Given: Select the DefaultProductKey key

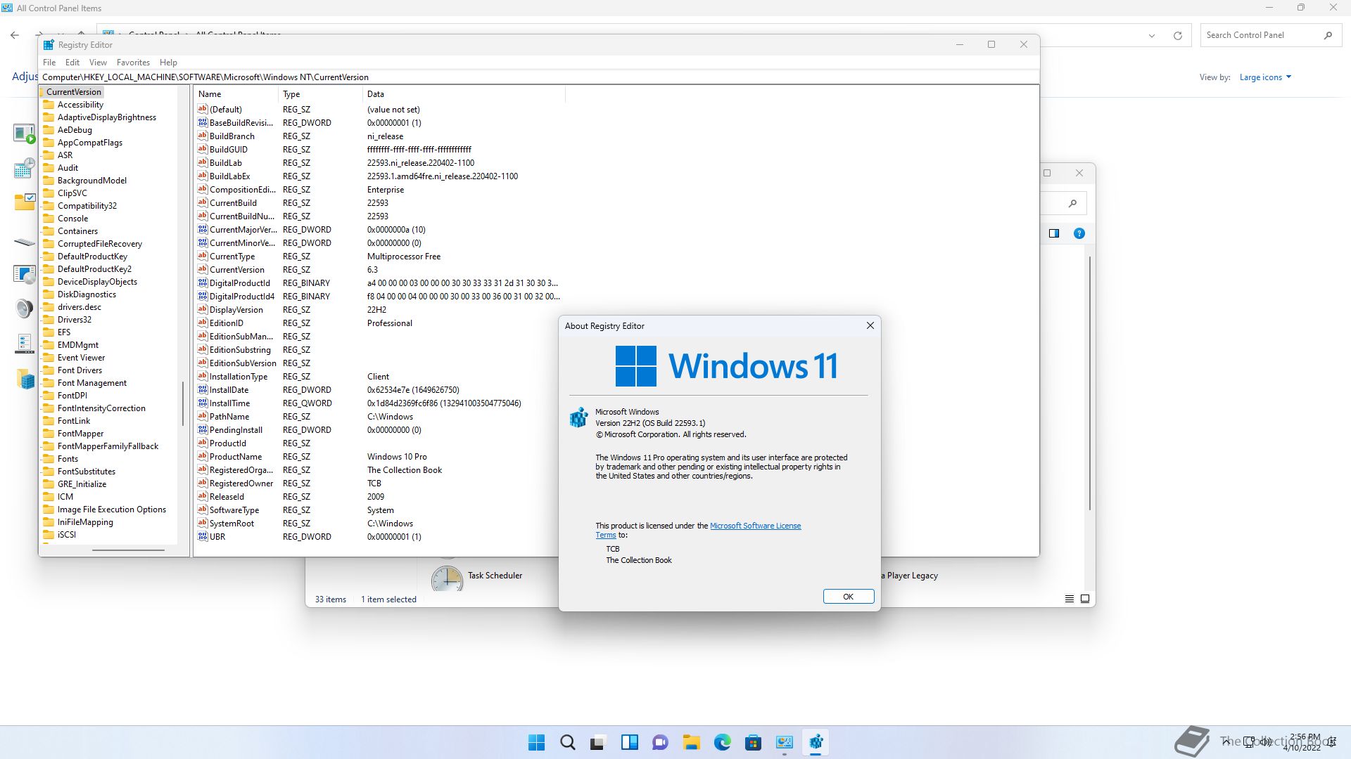Looking at the screenshot, I should pos(92,257).
